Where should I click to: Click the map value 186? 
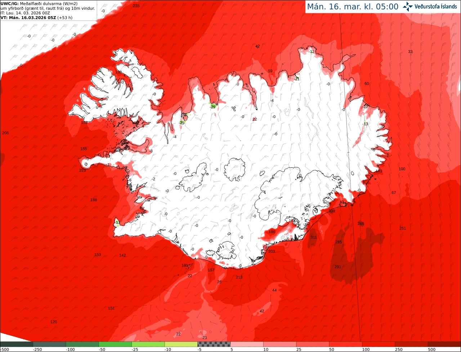272,232
